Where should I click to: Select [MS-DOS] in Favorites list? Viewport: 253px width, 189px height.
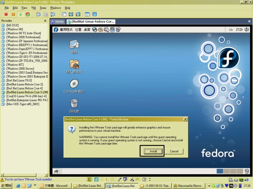pyautogui.click(x=12, y=25)
